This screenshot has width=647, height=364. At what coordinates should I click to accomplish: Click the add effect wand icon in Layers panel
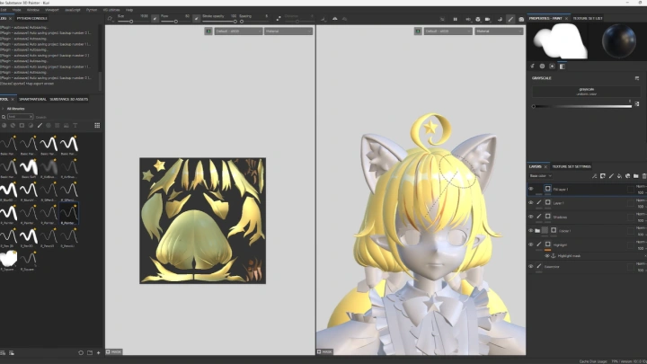[595, 176]
